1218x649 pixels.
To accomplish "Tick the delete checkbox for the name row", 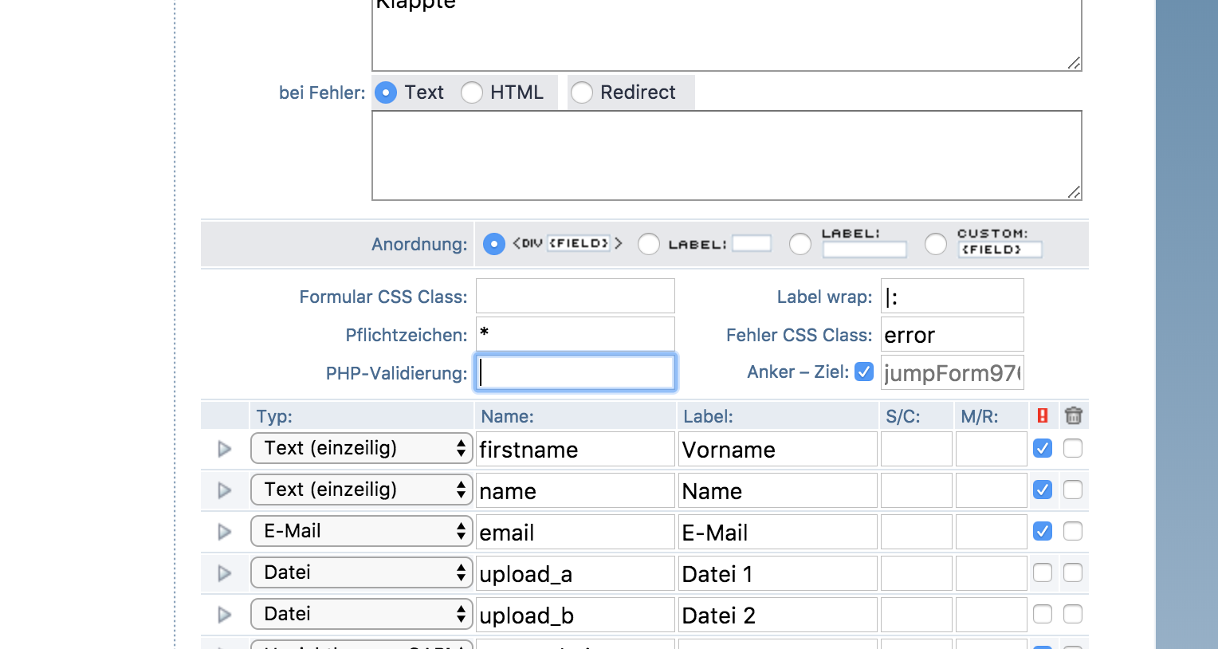I will [1073, 490].
